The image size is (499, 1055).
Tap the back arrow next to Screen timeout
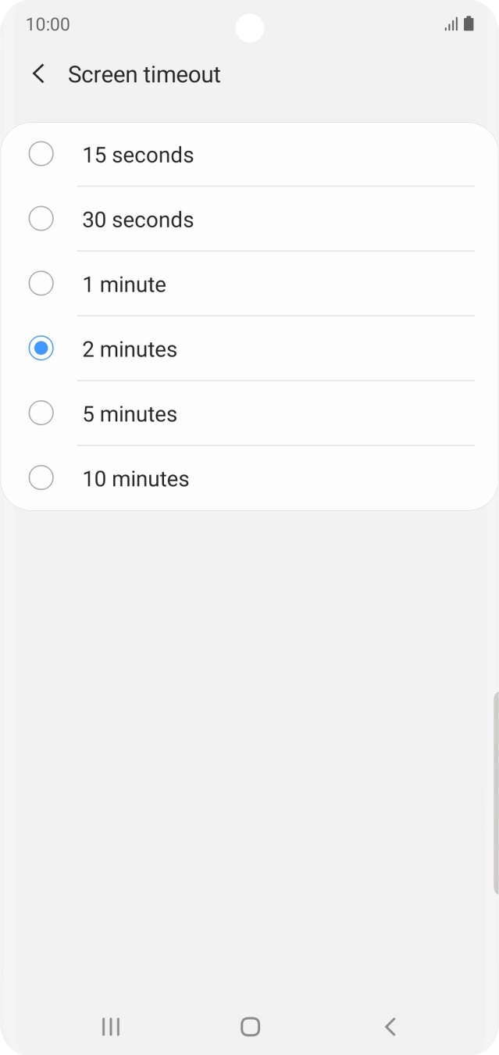click(38, 73)
